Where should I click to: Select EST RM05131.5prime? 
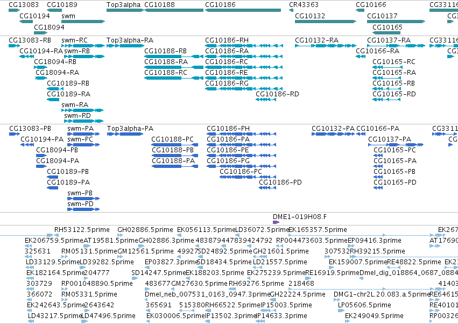pyautogui.click(x=89, y=251)
